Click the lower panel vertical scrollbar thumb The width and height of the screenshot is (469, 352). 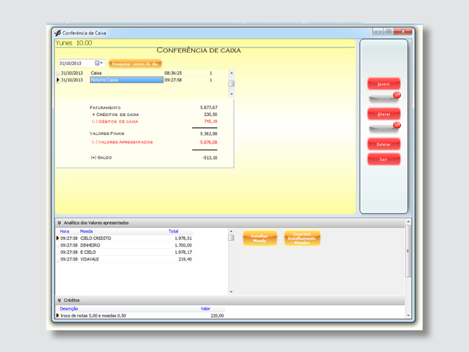tap(408, 251)
